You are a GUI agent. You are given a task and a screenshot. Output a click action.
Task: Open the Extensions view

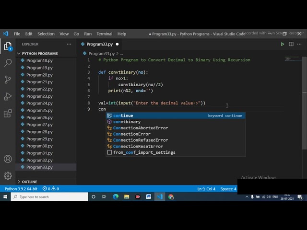point(8,114)
